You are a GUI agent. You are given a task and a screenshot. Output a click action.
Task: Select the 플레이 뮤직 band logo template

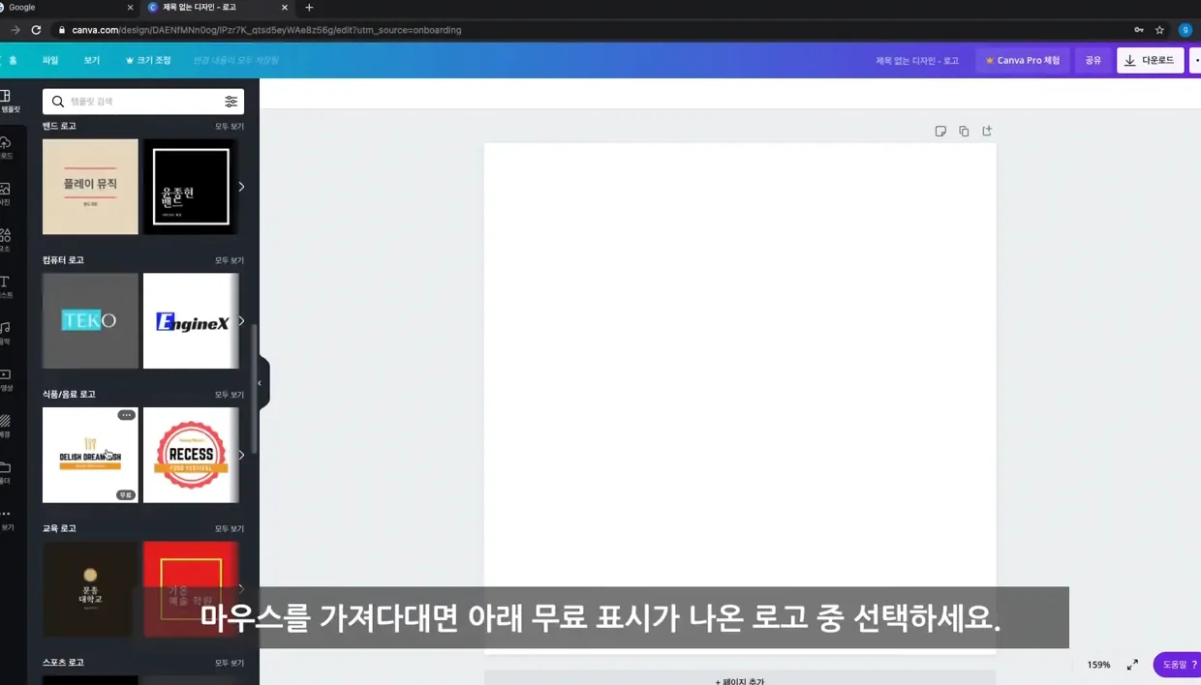(x=90, y=187)
